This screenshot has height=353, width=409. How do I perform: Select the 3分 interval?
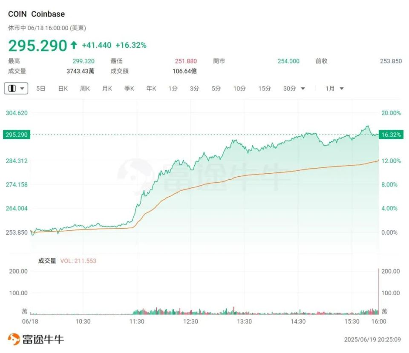pos(195,89)
